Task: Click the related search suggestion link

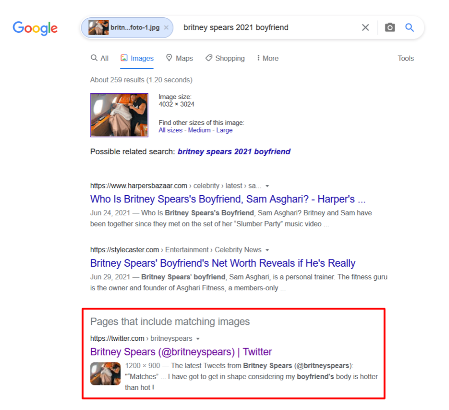Action: tap(234, 152)
